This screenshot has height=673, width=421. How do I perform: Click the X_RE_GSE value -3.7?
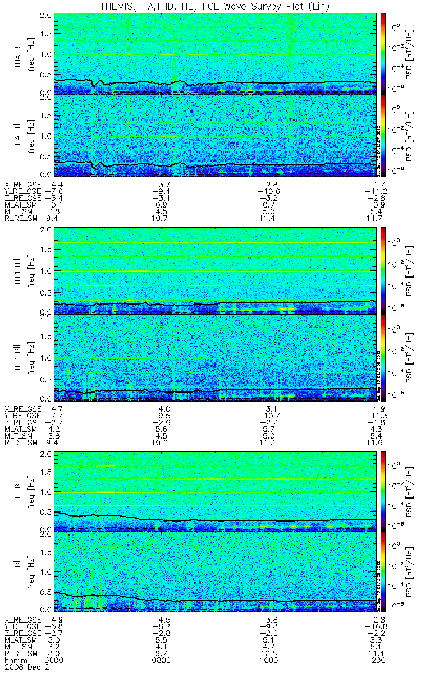(x=162, y=184)
